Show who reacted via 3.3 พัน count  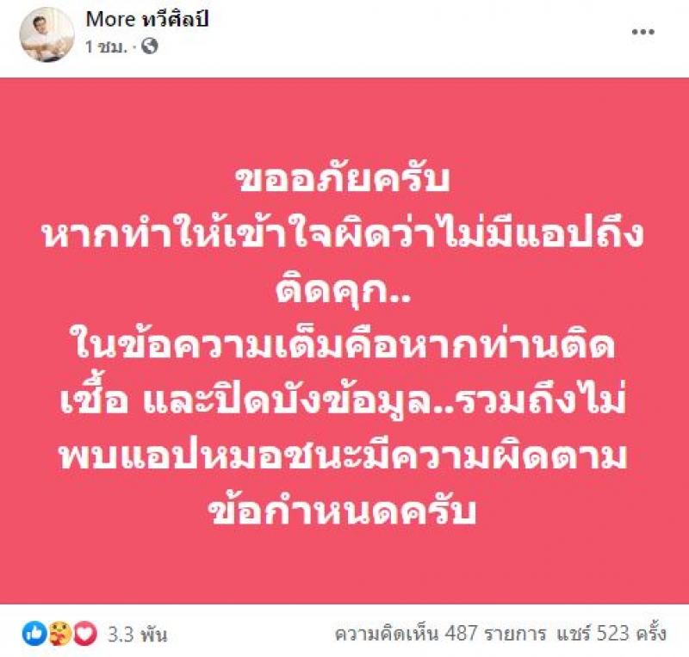(137, 635)
